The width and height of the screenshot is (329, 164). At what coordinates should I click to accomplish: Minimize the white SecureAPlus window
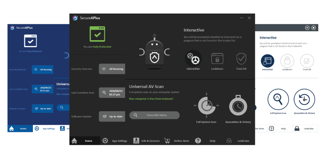pyautogui.click(x=307, y=27)
